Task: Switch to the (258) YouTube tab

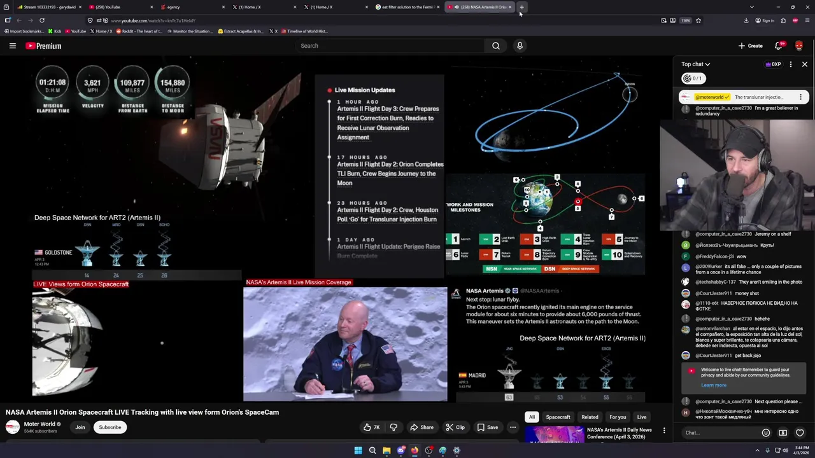Action: (x=121, y=7)
